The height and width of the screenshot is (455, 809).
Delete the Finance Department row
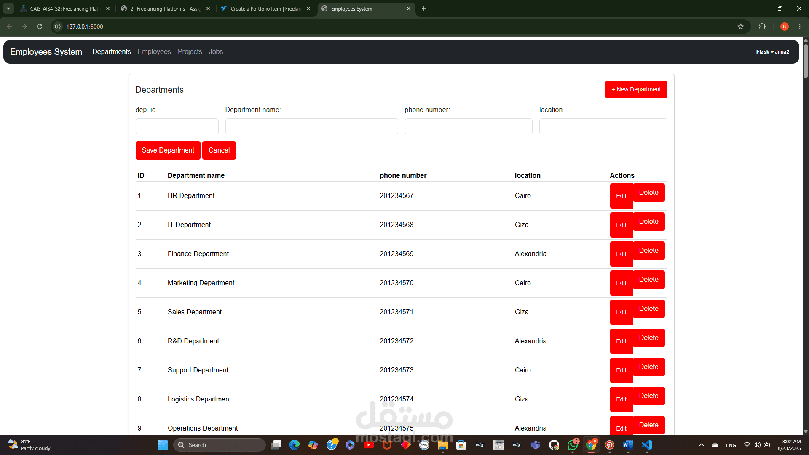tap(649, 251)
